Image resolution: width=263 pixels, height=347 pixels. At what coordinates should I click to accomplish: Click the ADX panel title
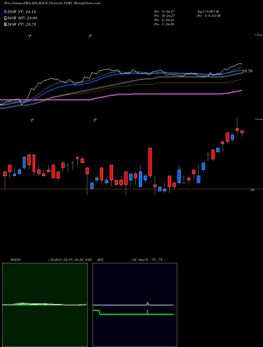pyautogui.click(x=100, y=260)
